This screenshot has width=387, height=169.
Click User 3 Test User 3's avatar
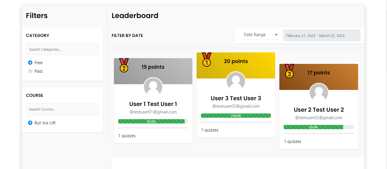click(x=236, y=81)
